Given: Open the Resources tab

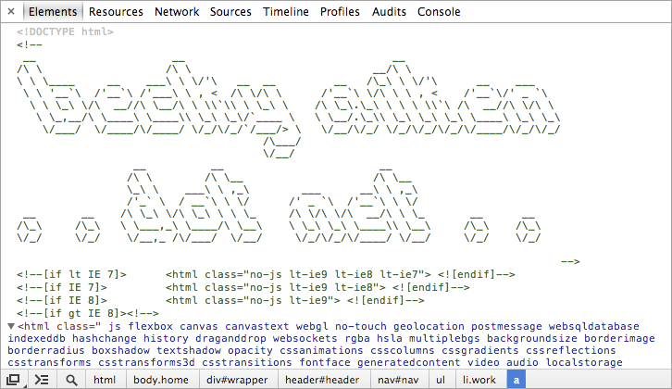Looking at the screenshot, I should point(117,12).
